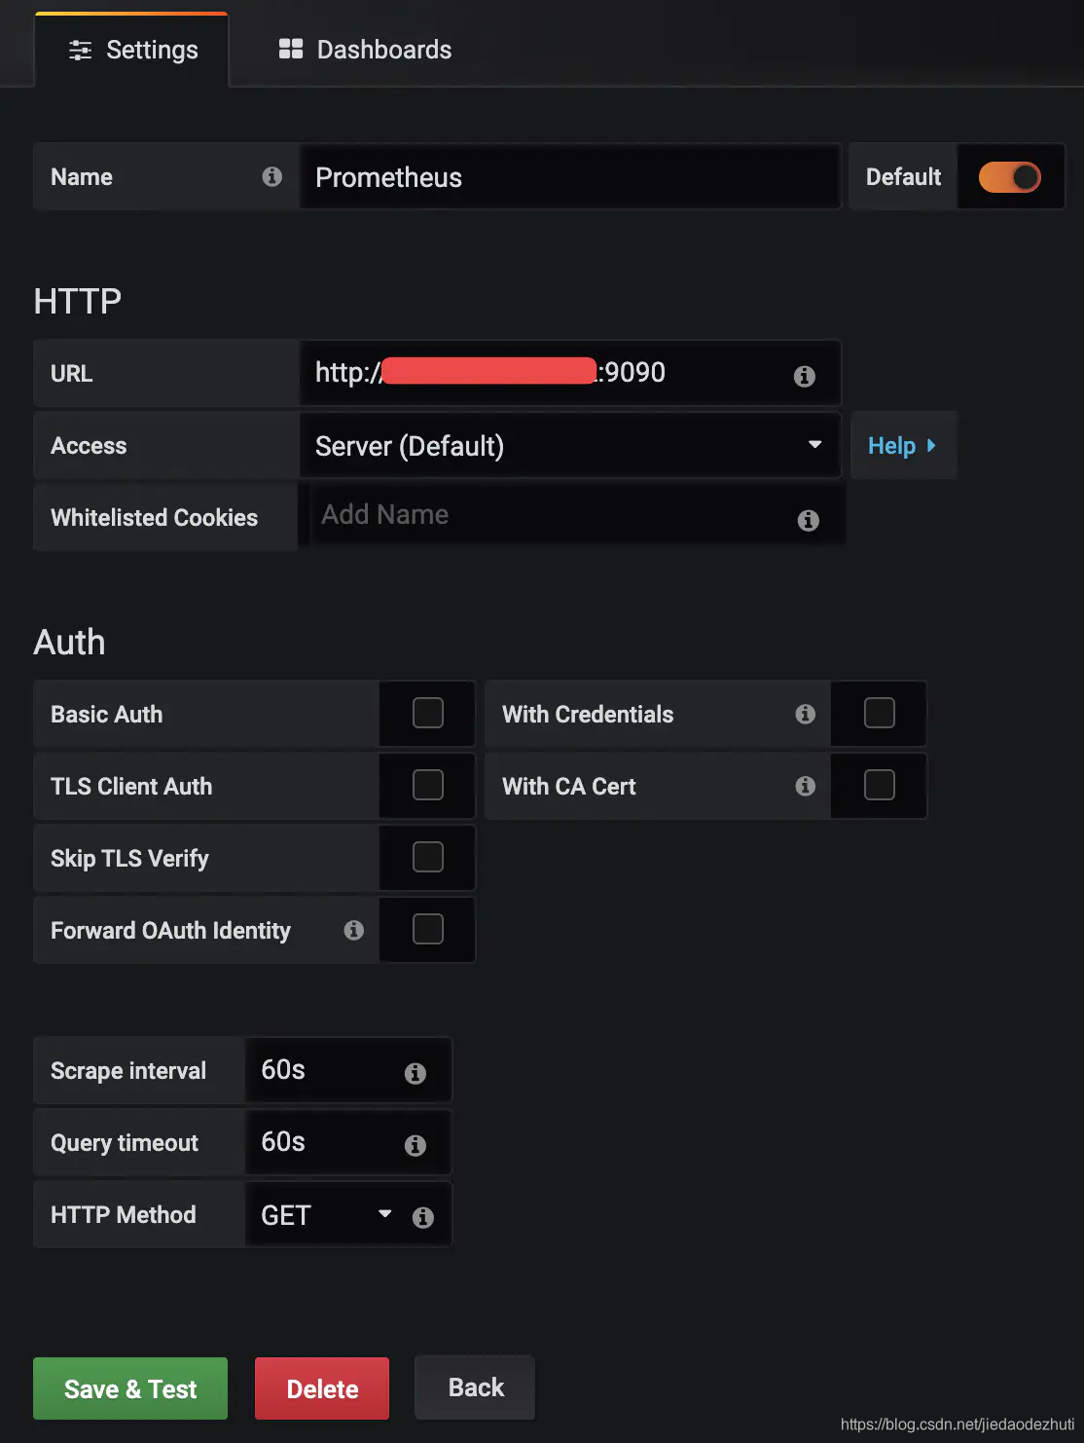
Task: Click the Scrape interval 60s field
Action: (348, 1070)
